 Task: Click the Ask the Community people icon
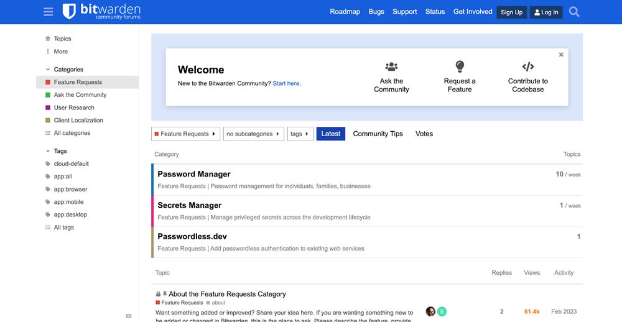[x=391, y=67]
